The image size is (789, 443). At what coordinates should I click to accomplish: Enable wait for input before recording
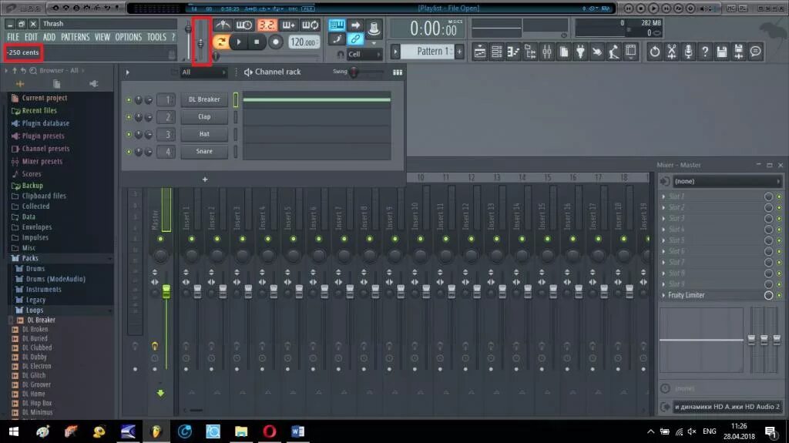pos(244,25)
